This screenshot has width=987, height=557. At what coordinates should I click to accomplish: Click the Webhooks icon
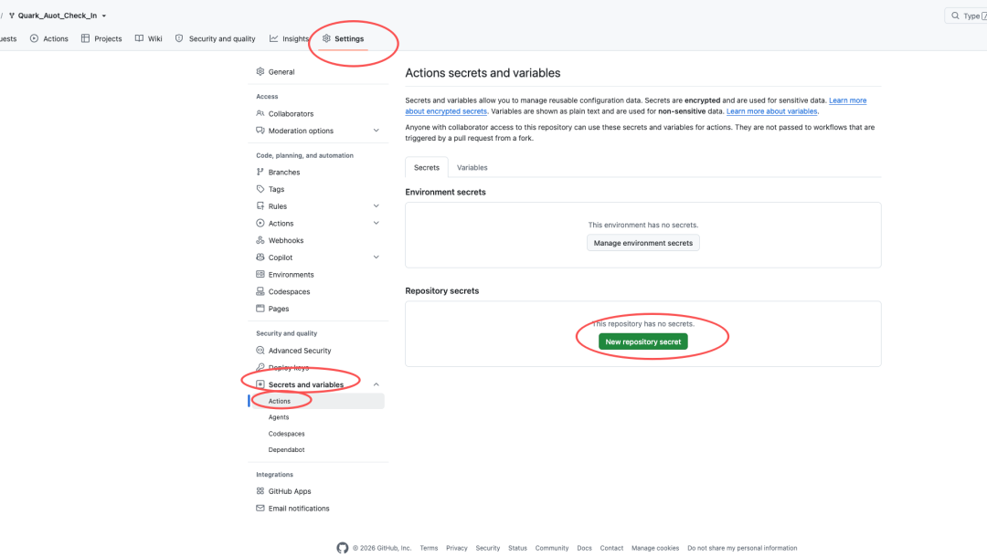click(260, 240)
